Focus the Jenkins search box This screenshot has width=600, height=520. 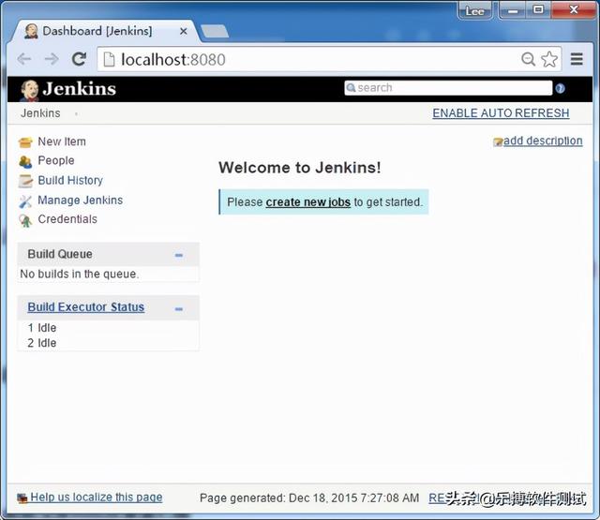coord(448,88)
